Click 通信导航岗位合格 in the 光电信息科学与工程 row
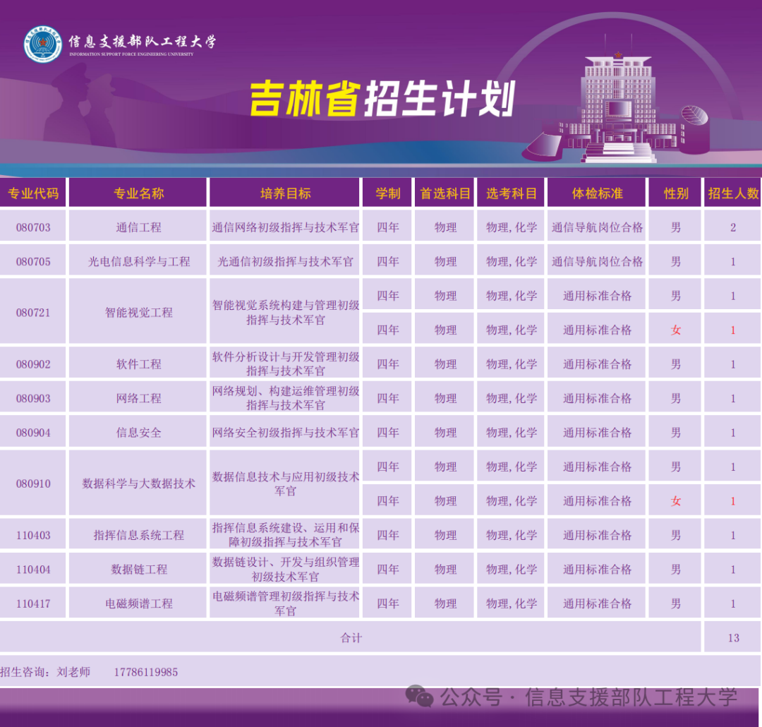 coord(598,262)
